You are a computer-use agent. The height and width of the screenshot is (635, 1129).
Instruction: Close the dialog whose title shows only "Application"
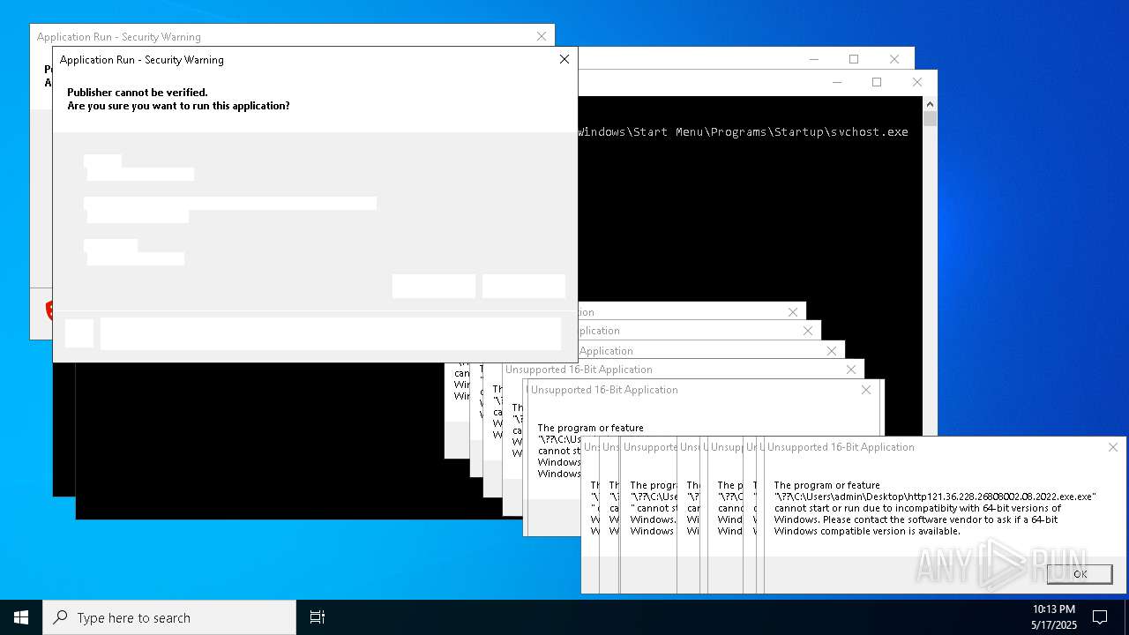click(832, 351)
